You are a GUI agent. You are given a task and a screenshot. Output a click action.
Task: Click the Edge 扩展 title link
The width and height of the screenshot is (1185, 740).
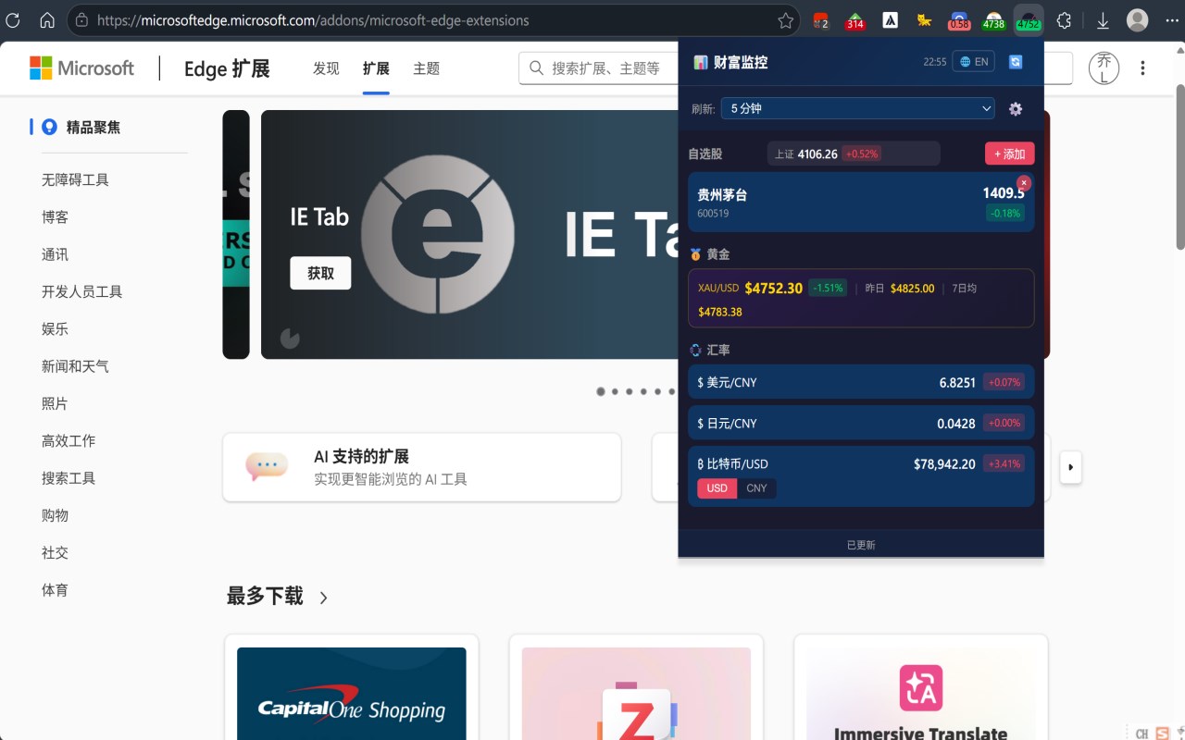coord(227,68)
